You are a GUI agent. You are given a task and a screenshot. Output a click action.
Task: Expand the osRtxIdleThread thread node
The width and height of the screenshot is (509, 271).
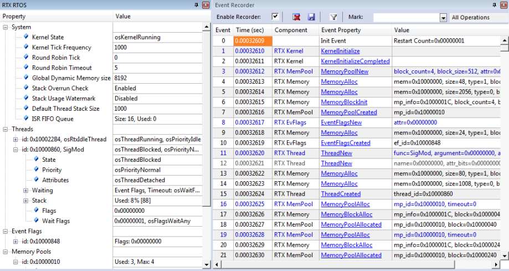pyautogui.click(x=16, y=139)
